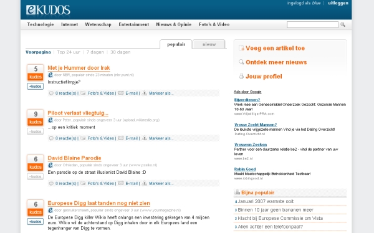374x233 pixels.
Task: Click Voeg een artikel toe
Action: (x=276, y=48)
